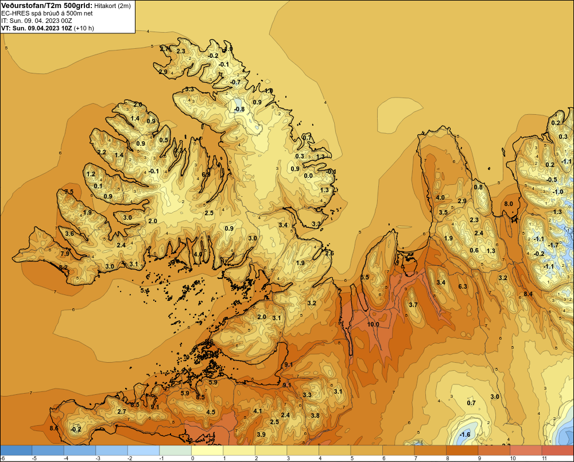Select the pale yellow swatch from 0 to 1
Viewport: 574px width, 462px height.
(x=207, y=451)
